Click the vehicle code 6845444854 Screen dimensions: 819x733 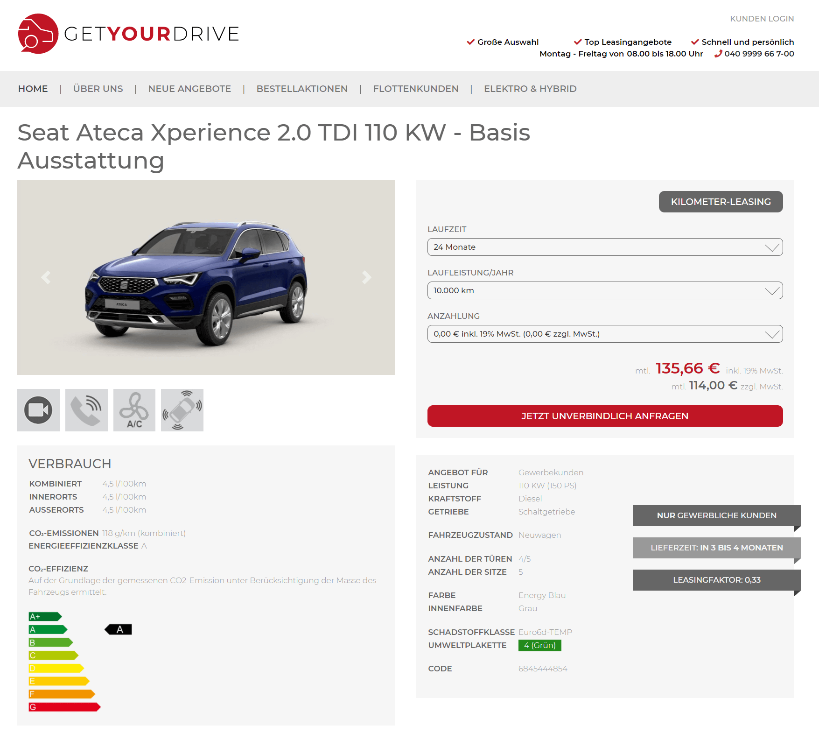point(543,669)
